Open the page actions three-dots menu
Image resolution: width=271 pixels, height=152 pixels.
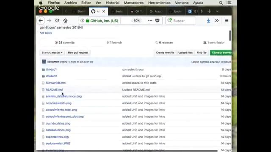coord(150,21)
